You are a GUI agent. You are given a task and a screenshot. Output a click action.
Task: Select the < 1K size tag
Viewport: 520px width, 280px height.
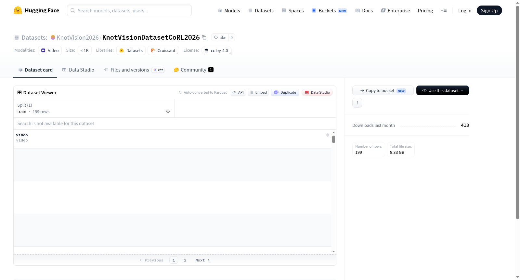84,50
